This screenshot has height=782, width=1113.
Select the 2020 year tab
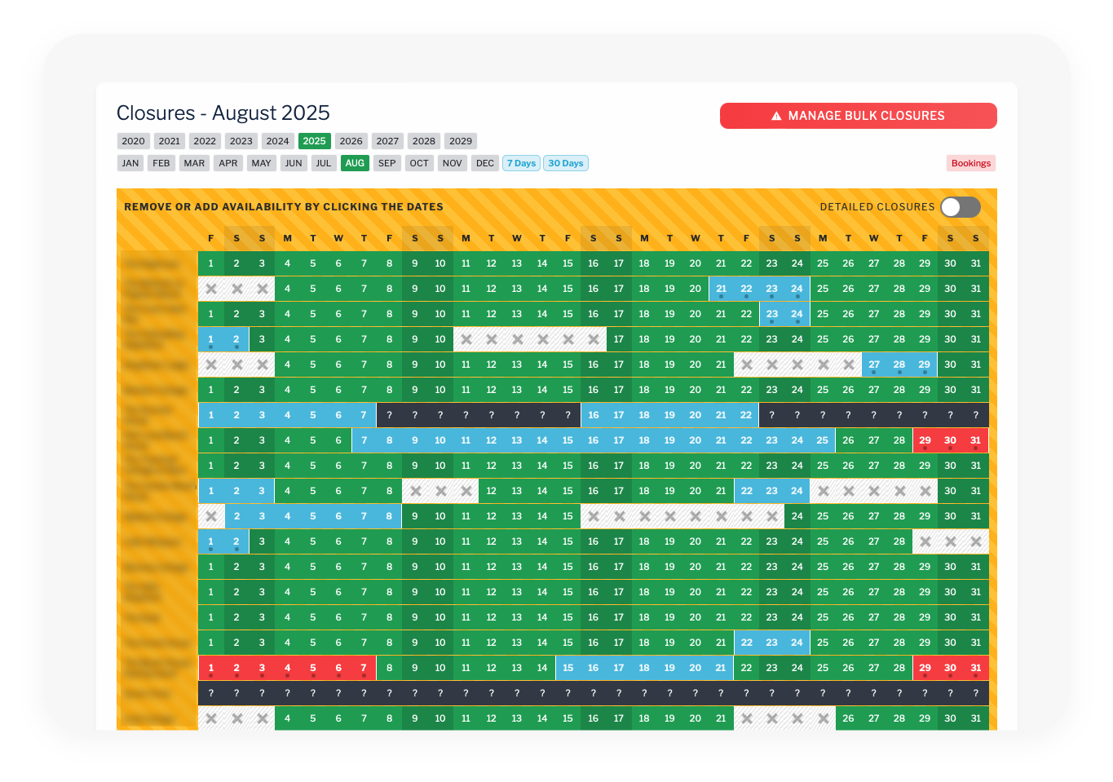pos(133,141)
